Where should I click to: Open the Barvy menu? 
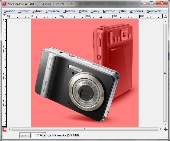point(95,11)
